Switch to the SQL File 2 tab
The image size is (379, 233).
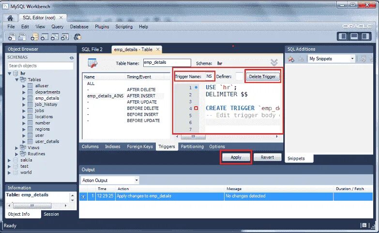coord(92,49)
